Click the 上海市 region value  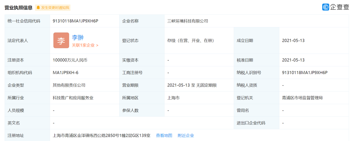[x=173, y=98]
